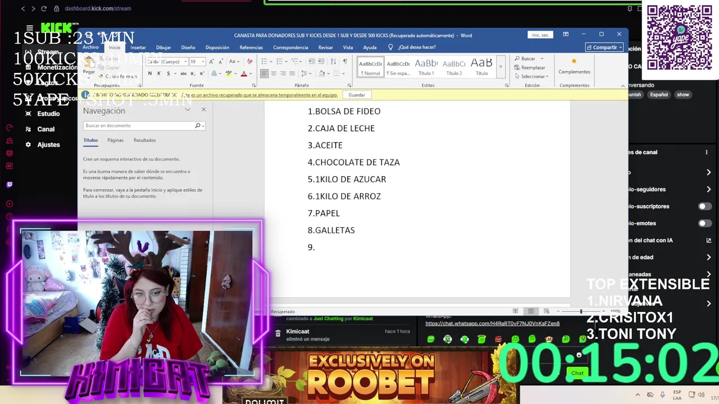
Task: Click the green Chat send button
Action: (x=577, y=373)
